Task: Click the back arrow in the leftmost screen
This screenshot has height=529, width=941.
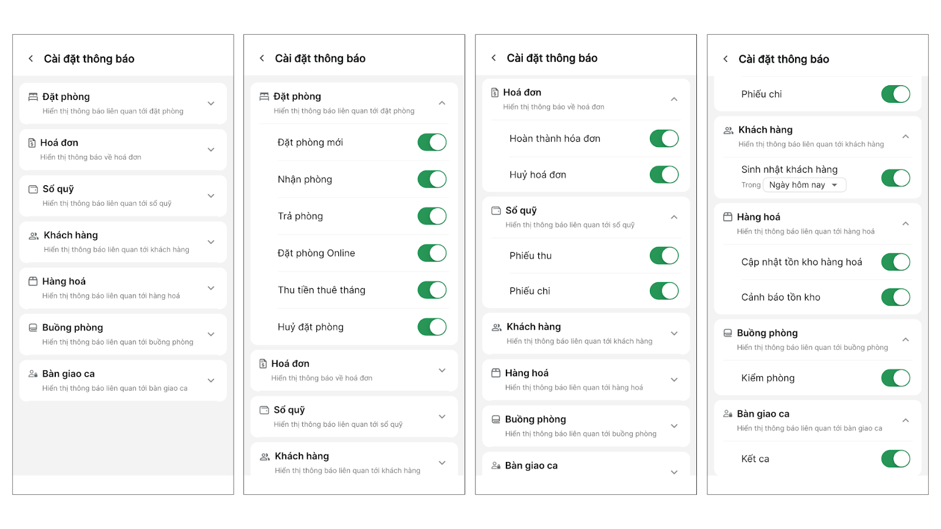Action: [31, 59]
